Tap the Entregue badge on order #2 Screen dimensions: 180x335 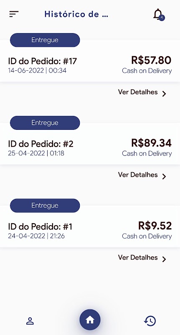45,123
